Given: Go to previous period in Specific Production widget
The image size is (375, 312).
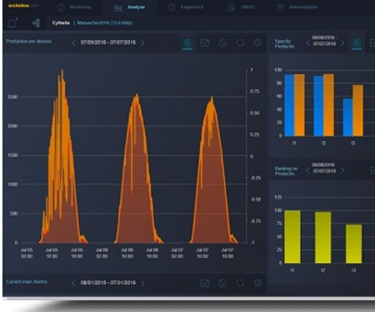Looking at the screenshot, I should [x=307, y=43].
